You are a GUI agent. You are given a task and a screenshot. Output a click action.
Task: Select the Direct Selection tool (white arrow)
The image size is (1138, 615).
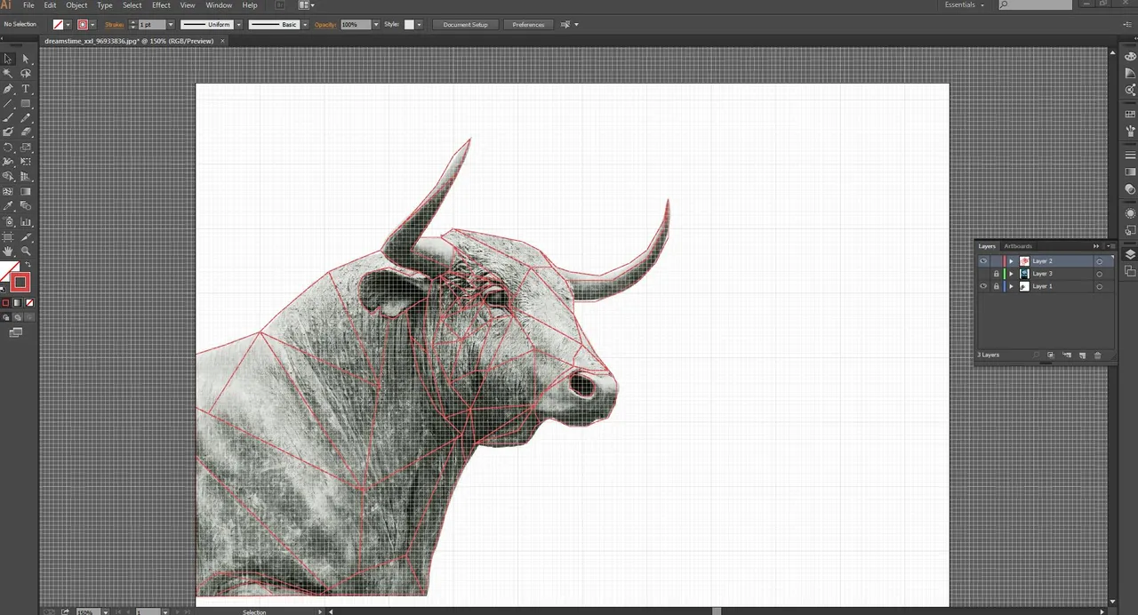pyautogui.click(x=26, y=59)
